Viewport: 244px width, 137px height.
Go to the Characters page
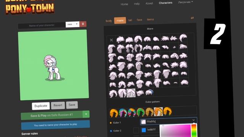pyautogui.click(x=165, y=3)
